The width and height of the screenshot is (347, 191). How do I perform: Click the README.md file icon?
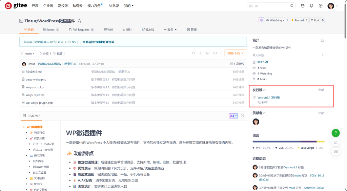point(23,72)
